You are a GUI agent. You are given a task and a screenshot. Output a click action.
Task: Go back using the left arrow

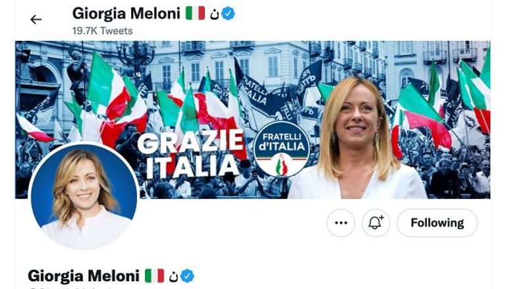click(36, 20)
